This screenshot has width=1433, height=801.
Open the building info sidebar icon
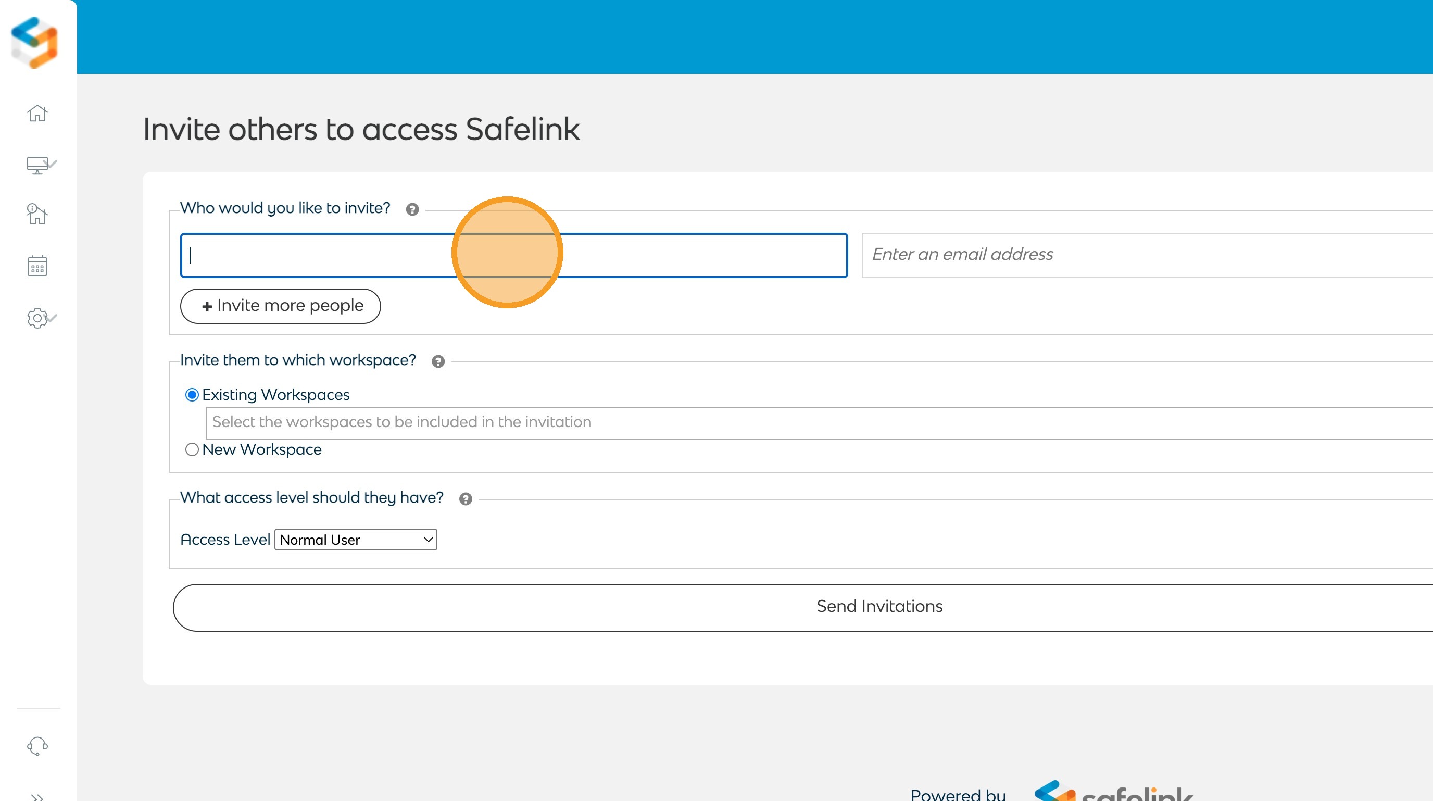[x=37, y=214]
